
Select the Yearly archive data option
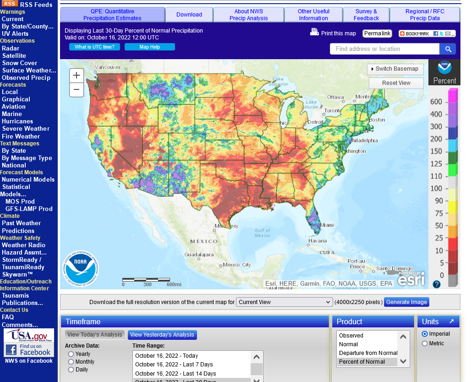(x=71, y=354)
